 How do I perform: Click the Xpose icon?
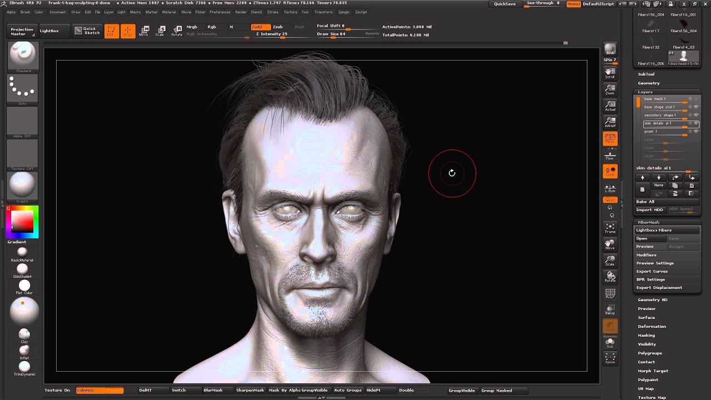(610, 358)
